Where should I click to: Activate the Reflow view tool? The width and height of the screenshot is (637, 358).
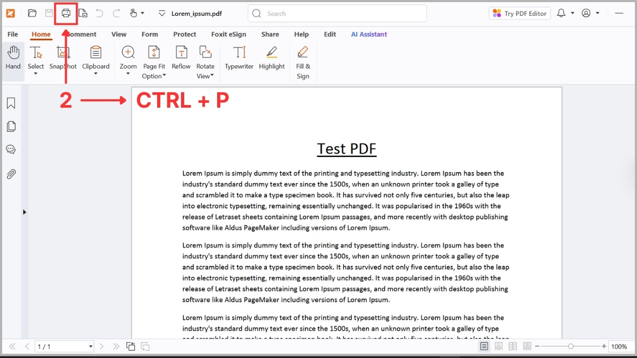(181, 58)
